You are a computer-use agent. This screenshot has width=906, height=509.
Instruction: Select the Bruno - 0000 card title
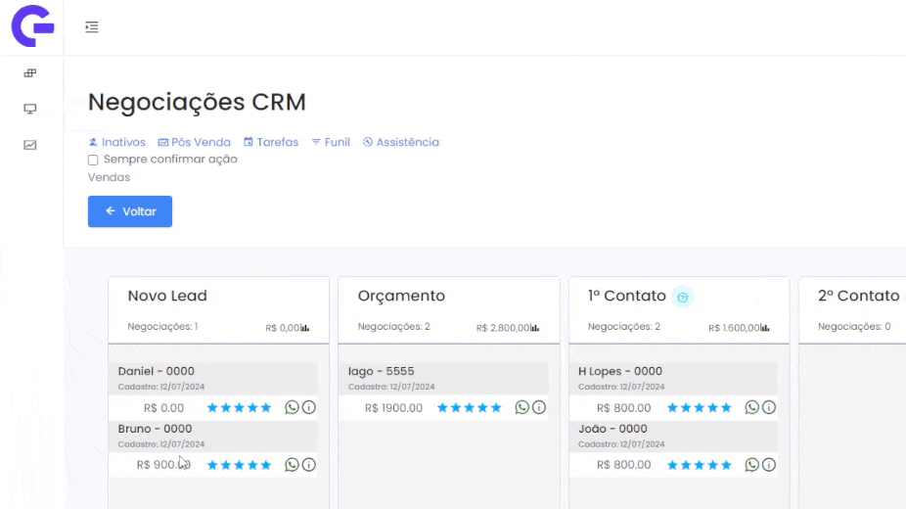tap(156, 429)
